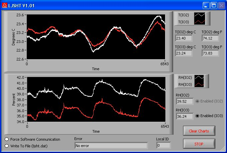Screen dimensions: 227x153
Task: Enable Force Software Communication option
Action: pos(7,139)
